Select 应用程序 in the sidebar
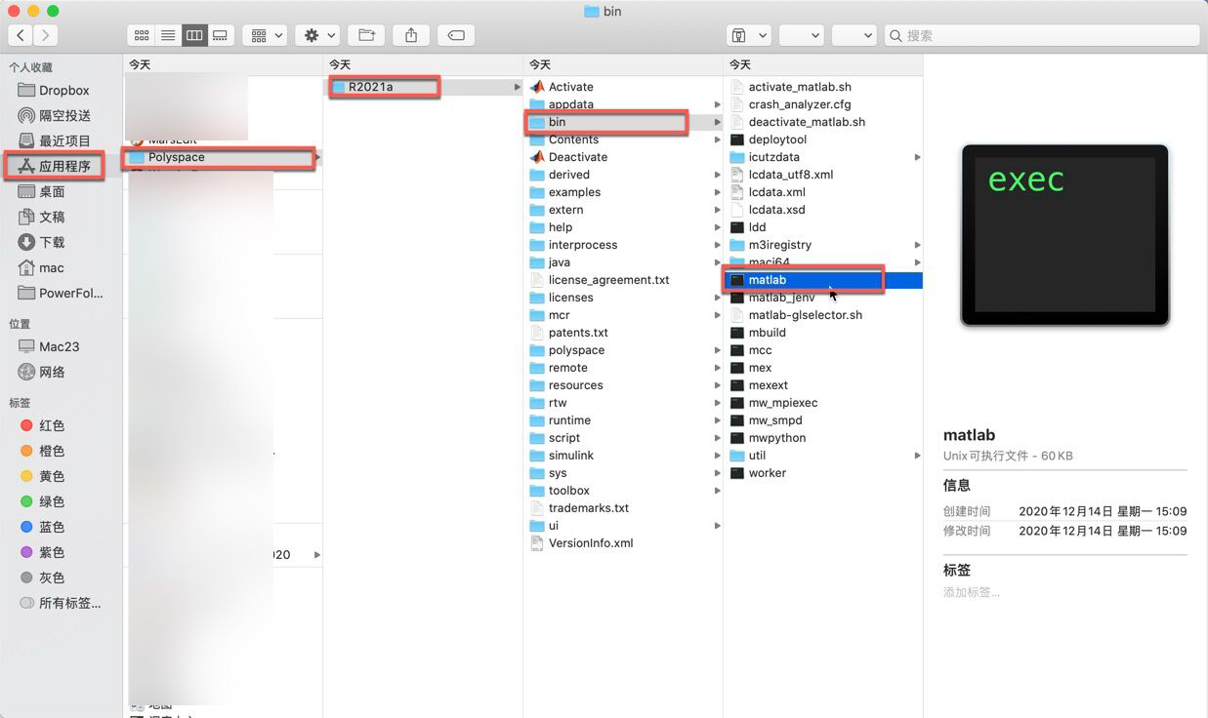1208x718 pixels. [x=62, y=166]
